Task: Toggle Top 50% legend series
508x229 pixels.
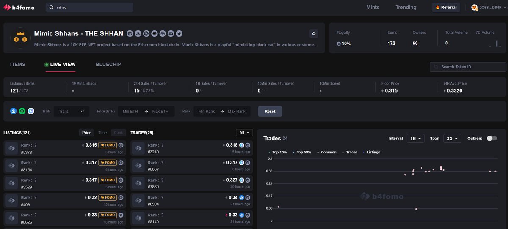Action: 302,152
